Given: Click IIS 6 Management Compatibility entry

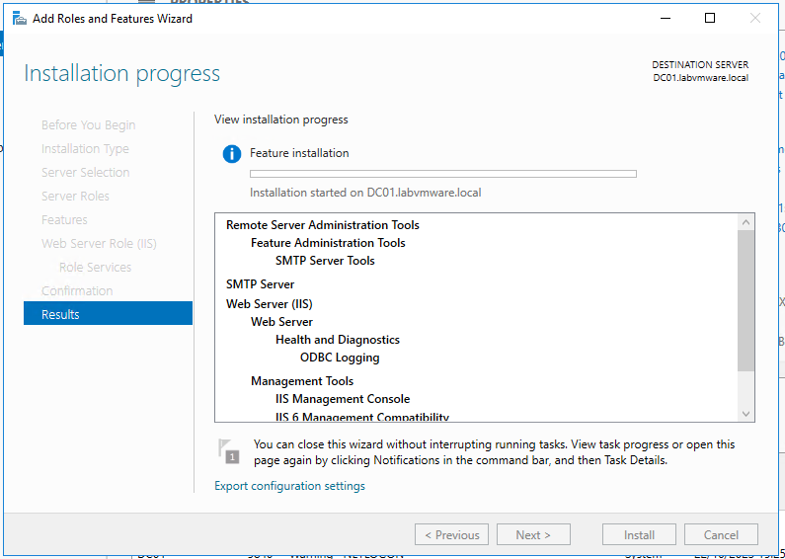Looking at the screenshot, I should tap(362, 416).
